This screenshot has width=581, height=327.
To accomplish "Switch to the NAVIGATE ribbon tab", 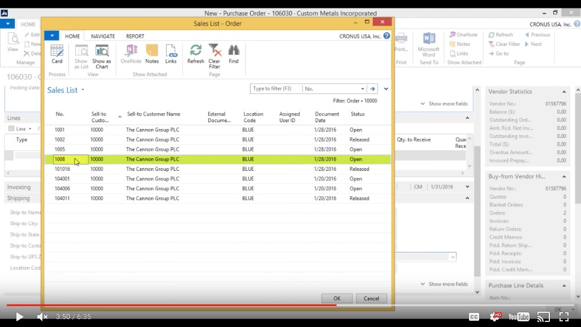I will (102, 36).
